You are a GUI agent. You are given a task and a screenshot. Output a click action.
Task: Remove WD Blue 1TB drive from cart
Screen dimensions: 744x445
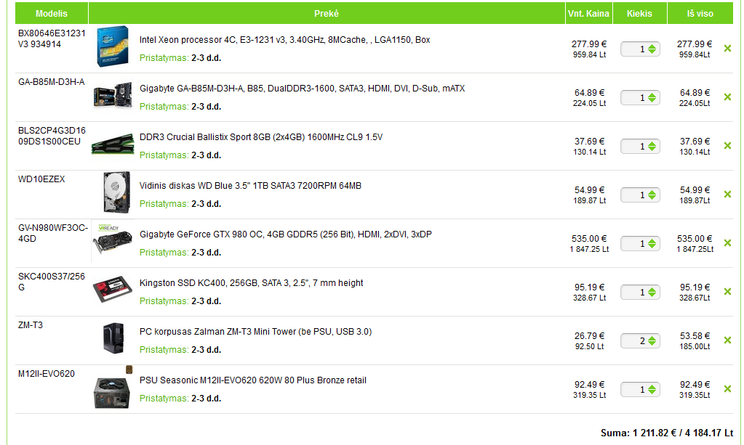click(x=727, y=195)
